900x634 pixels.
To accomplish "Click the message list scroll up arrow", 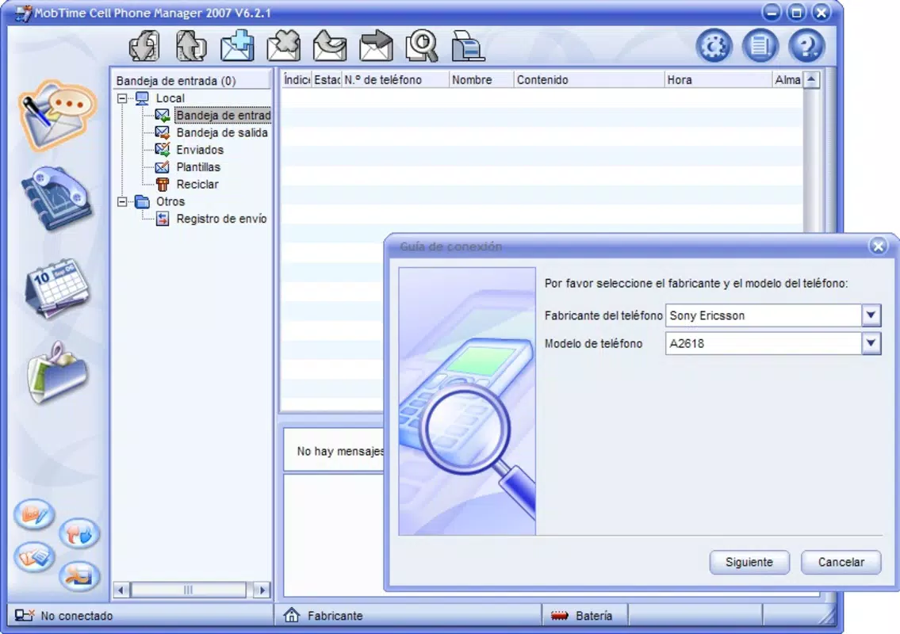I will pyautogui.click(x=811, y=80).
